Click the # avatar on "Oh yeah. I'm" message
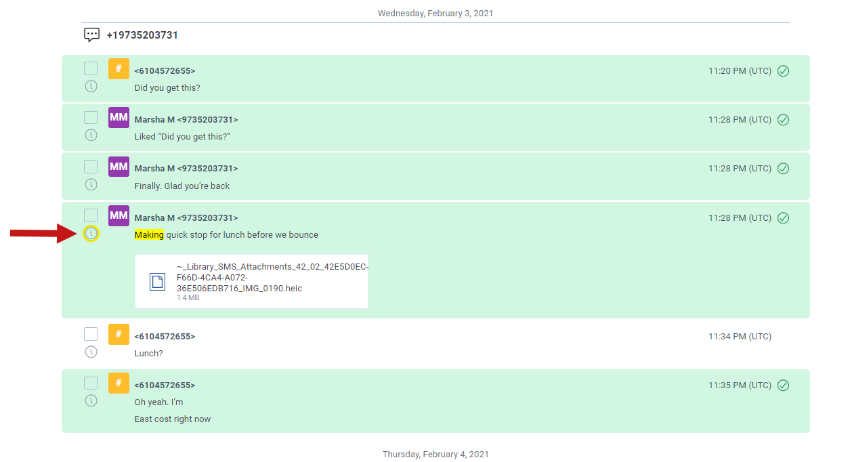Viewport: 852px width, 462px height. click(119, 383)
